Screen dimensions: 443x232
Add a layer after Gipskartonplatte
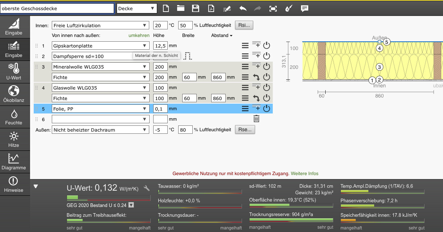pos(256,45)
